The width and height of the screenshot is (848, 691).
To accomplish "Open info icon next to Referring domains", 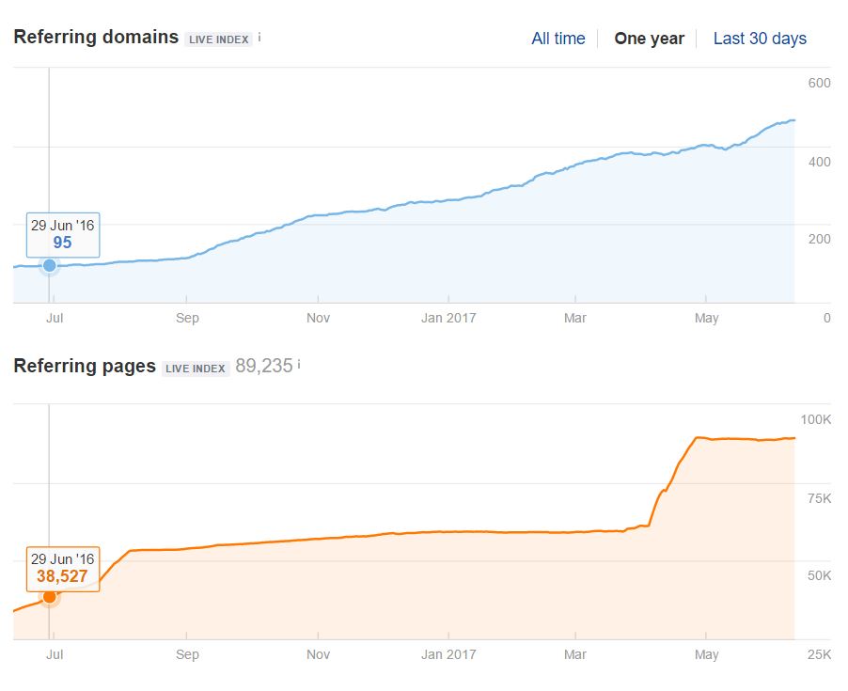I will [x=259, y=38].
